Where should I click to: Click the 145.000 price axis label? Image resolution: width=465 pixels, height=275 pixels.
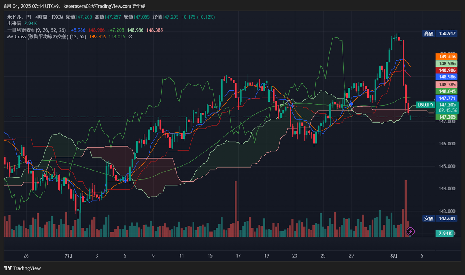[446, 167]
